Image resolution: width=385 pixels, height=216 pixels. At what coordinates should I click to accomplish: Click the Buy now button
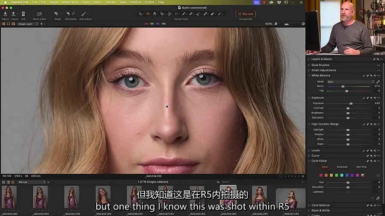pyautogui.click(x=246, y=14)
